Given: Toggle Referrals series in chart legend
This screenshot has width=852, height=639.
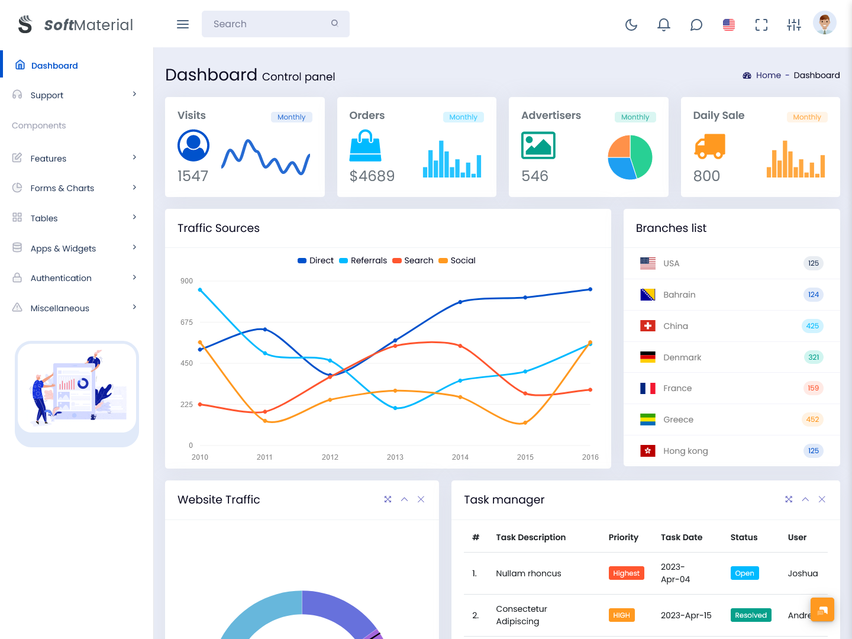Looking at the screenshot, I should pos(363,260).
